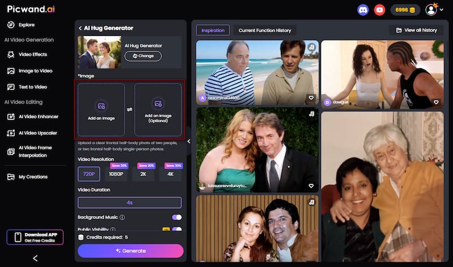Screen dimensions: 453x267
Task: Open Image to Video in sidebar
Action: (30, 71)
